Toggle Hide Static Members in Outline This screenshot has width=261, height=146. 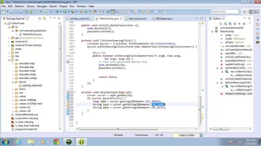click(x=235, y=24)
